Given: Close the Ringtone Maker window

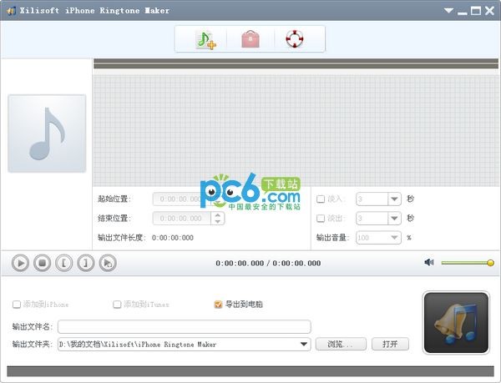Looking at the screenshot, I should (489, 11).
